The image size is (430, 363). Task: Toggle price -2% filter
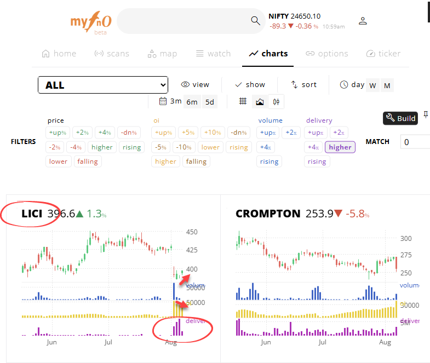click(55, 147)
